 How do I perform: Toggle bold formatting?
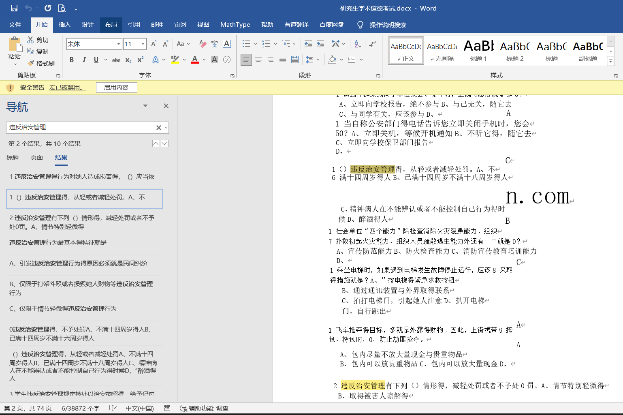pos(72,60)
